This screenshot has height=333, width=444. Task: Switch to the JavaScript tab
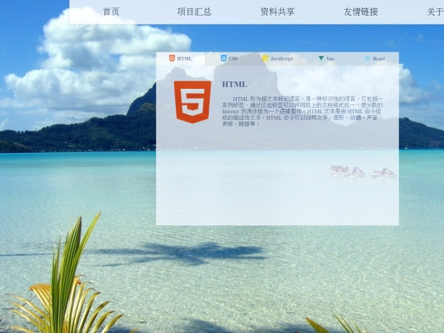278,58
